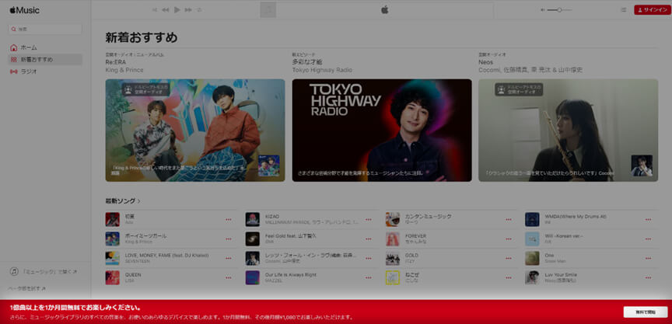Viewport: 672px width, 324px height.
Task: Open the ミュージック app link
Action: point(44,271)
